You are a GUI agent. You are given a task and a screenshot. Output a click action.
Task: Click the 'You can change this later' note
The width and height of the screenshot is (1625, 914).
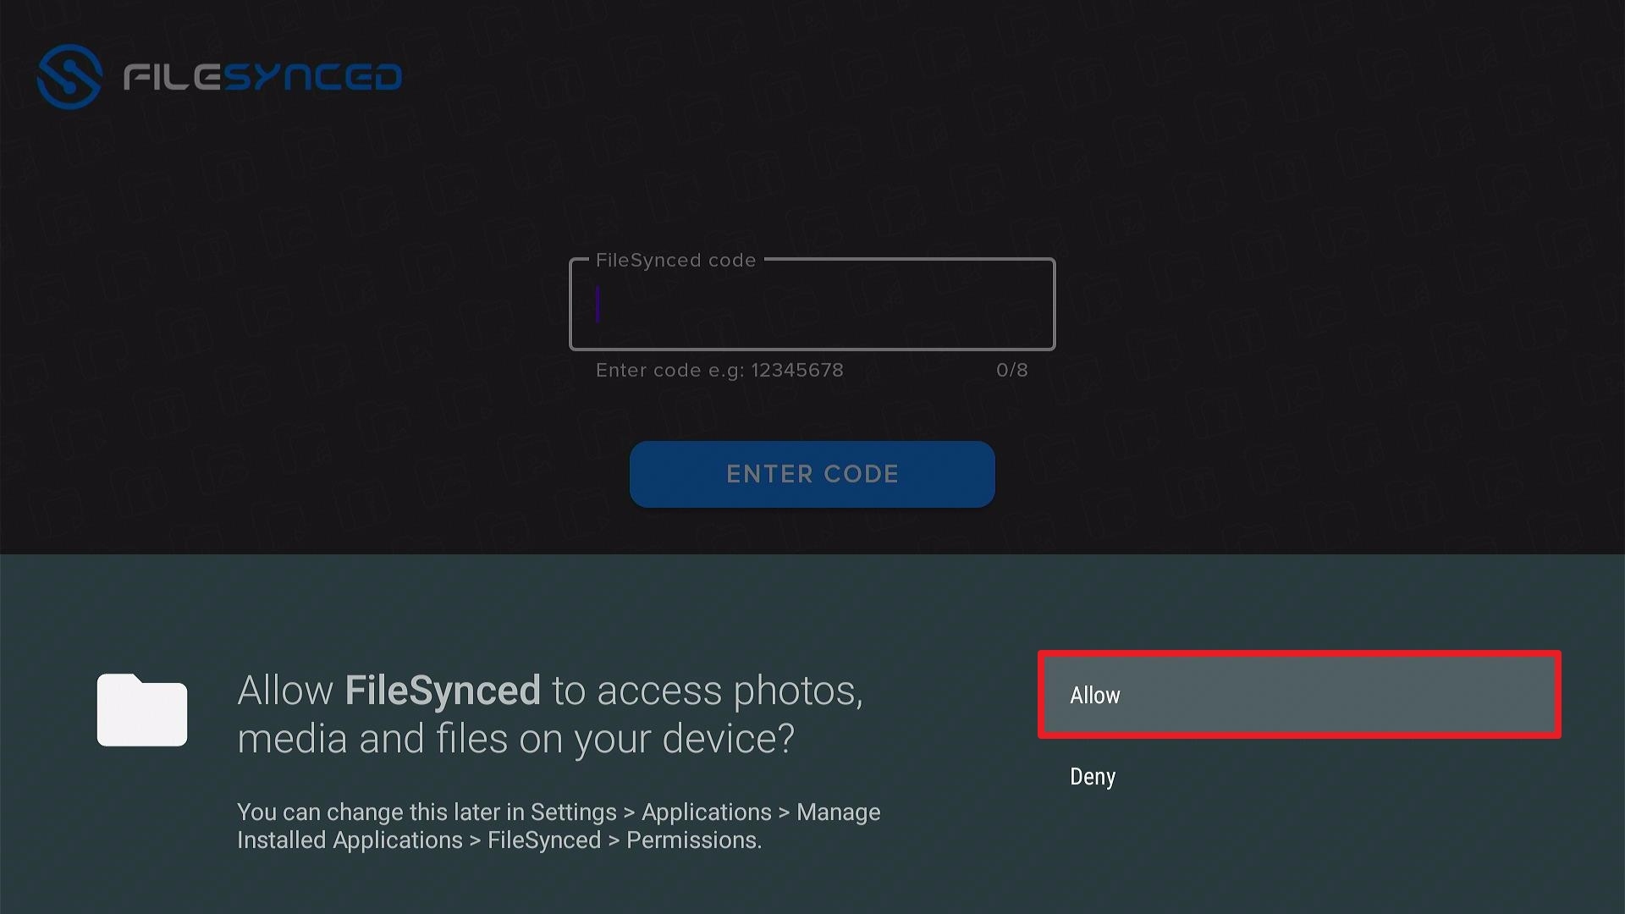click(559, 826)
